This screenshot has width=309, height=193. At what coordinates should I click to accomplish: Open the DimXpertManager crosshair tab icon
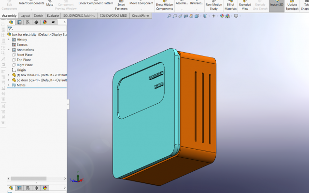click(x=36, y=22)
